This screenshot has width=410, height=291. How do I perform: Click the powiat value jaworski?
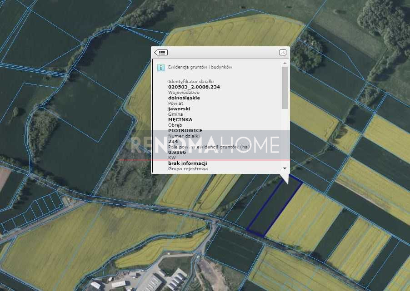point(179,109)
